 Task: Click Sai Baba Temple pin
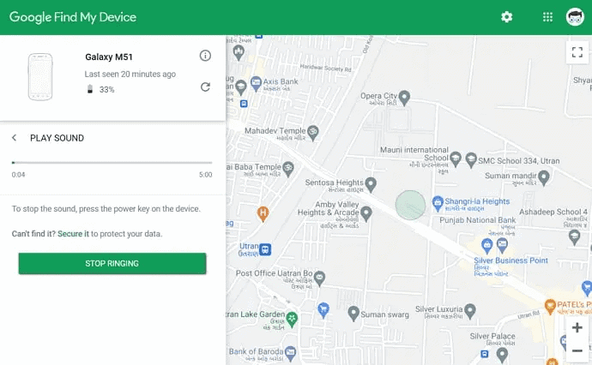pos(288,170)
